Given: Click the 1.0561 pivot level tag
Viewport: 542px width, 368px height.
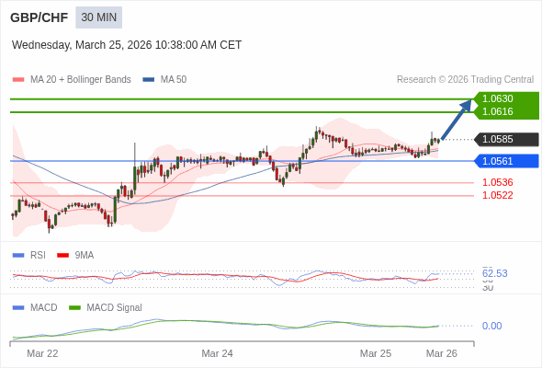Looking at the screenshot, I should tap(507, 161).
